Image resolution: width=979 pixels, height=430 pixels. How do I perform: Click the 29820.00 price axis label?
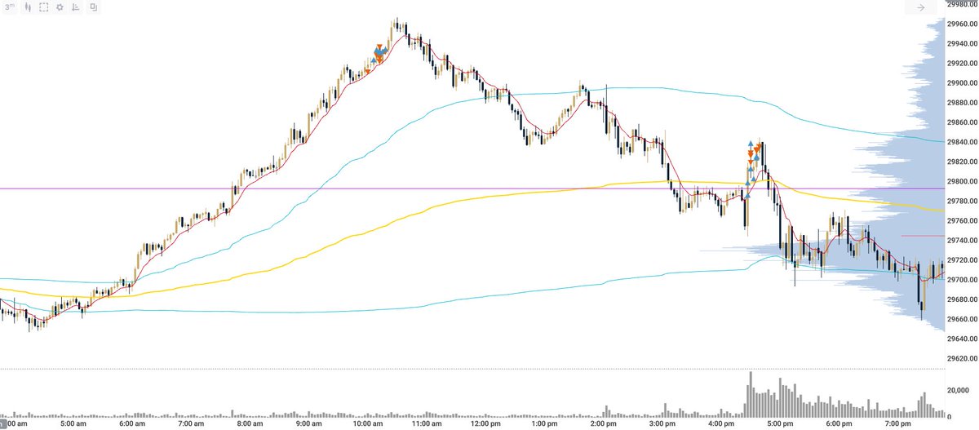pos(961,162)
